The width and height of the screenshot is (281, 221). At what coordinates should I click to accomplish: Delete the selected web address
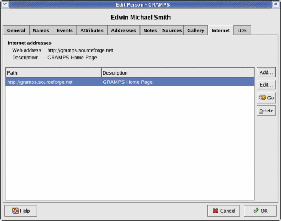(266, 111)
